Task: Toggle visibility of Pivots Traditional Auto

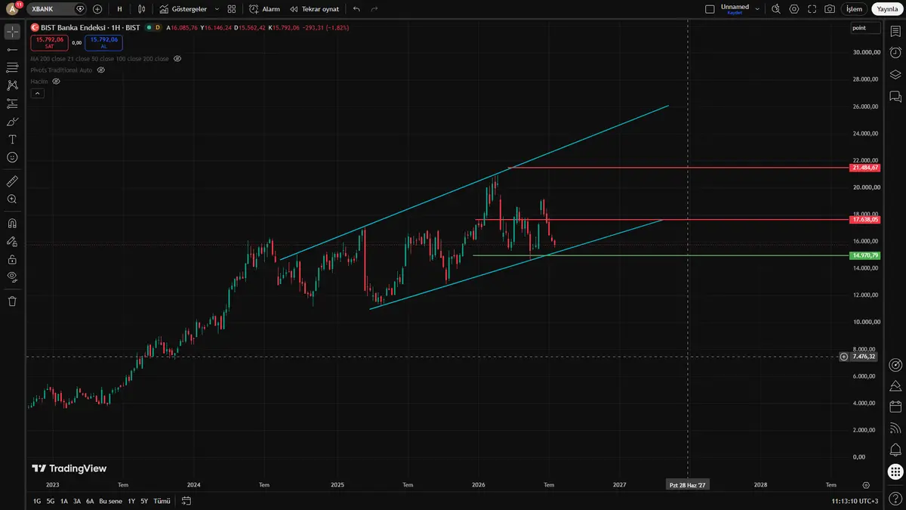Action: click(x=100, y=70)
